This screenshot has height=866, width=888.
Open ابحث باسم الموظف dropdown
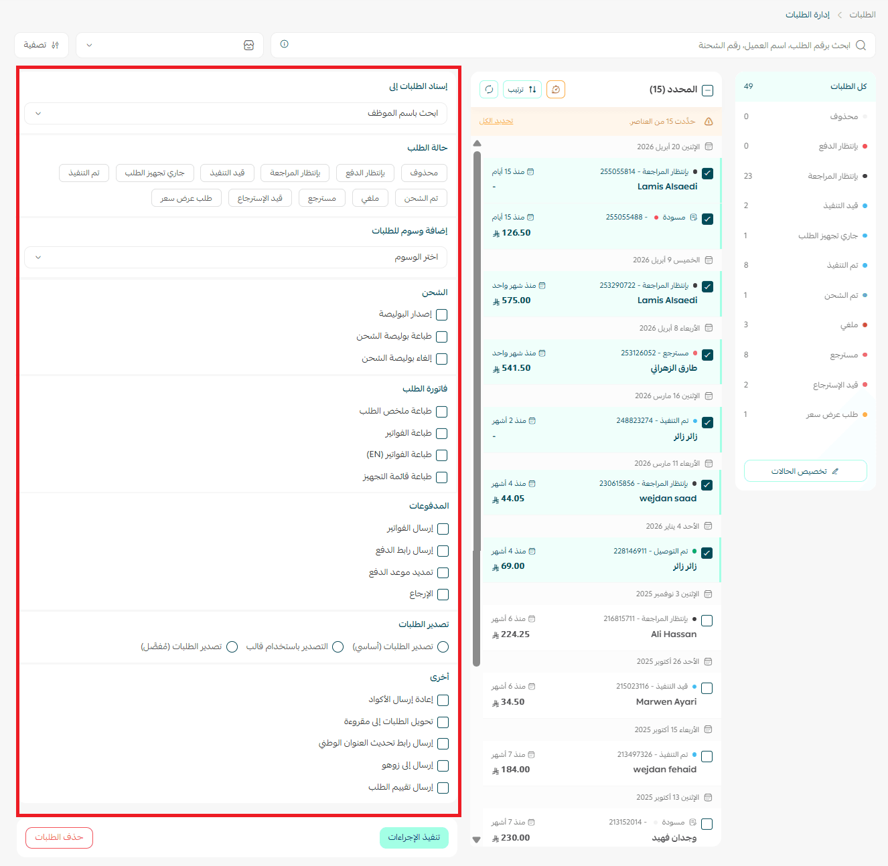pos(236,113)
